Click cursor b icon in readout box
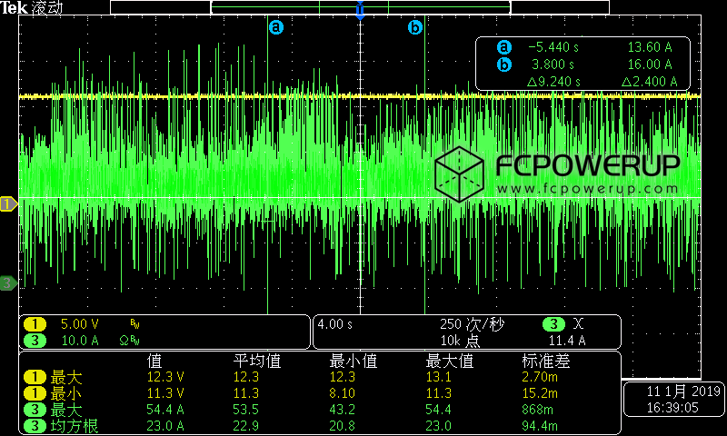The width and height of the screenshot is (727, 436). [x=504, y=64]
